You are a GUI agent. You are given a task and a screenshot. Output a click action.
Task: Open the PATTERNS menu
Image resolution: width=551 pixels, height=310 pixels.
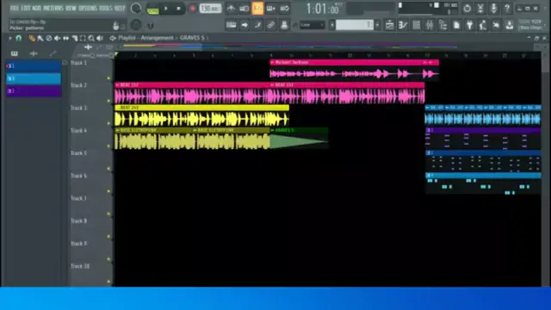tap(53, 8)
